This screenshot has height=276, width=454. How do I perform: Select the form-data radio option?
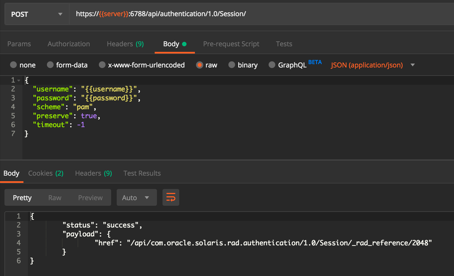[50, 65]
